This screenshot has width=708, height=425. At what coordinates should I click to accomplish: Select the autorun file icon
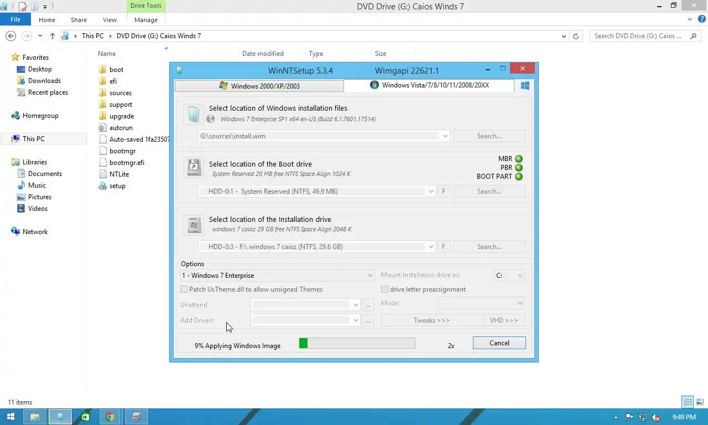(102, 127)
